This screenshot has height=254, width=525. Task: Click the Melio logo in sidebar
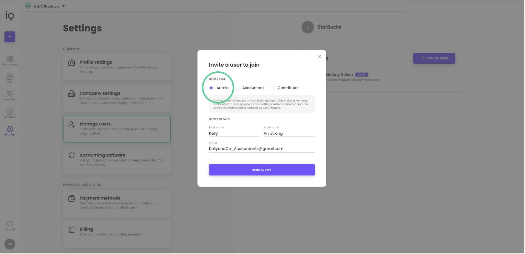point(10,16)
